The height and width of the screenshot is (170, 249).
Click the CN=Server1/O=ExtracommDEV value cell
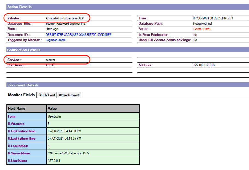click(68, 153)
